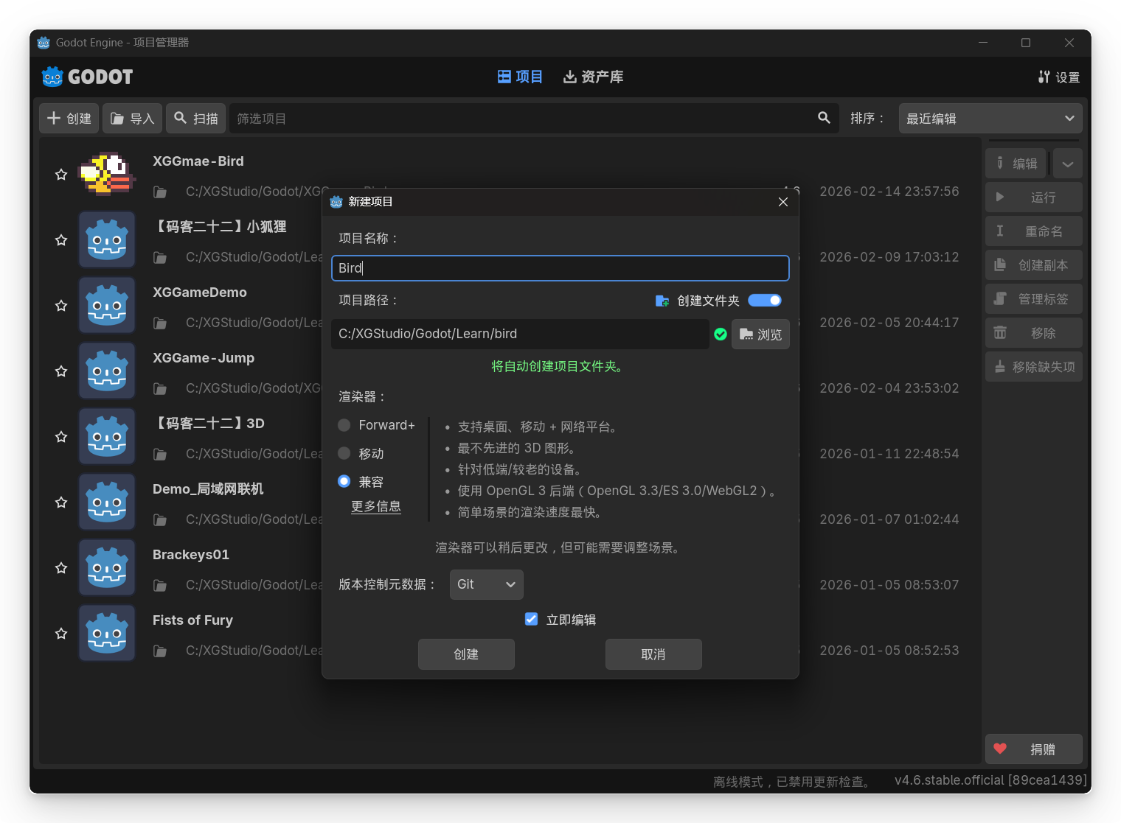
Task: Click the 移除 sidebar button
Action: coord(1034,333)
